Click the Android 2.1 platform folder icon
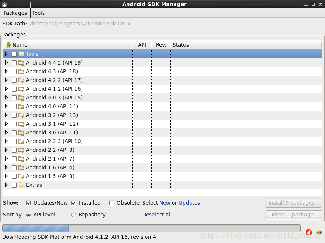Viewport: 325px width, 243px height. tap(21, 159)
